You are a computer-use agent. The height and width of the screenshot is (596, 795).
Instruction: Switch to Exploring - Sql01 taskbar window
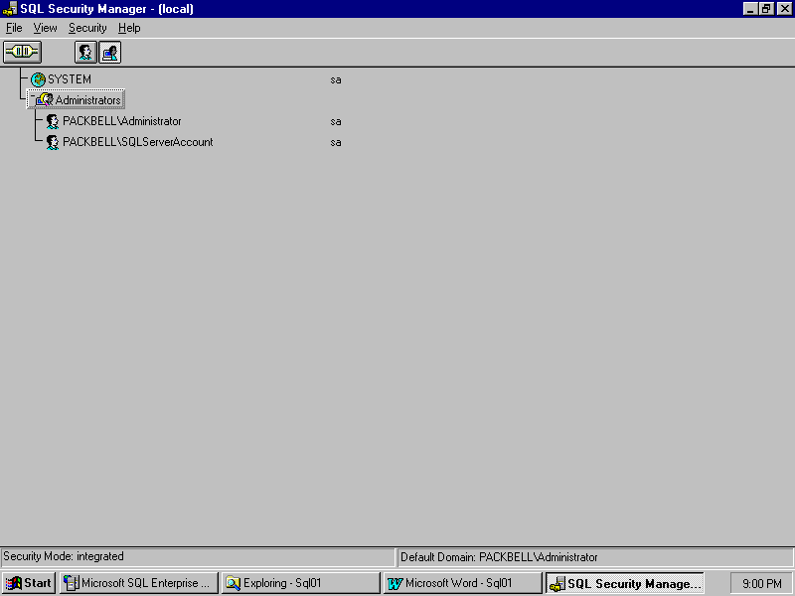pyautogui.click(x=300, y=583)
